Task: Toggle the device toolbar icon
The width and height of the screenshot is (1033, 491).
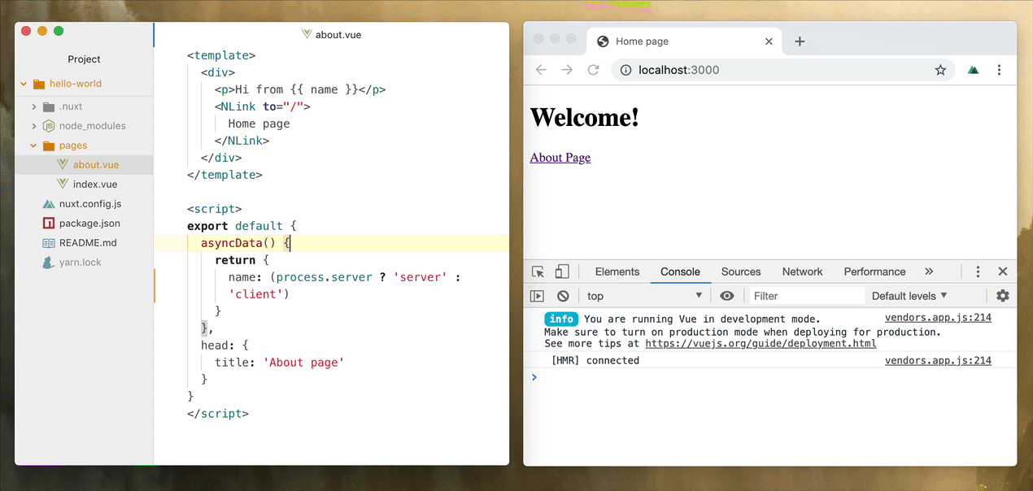Action: 562,272
